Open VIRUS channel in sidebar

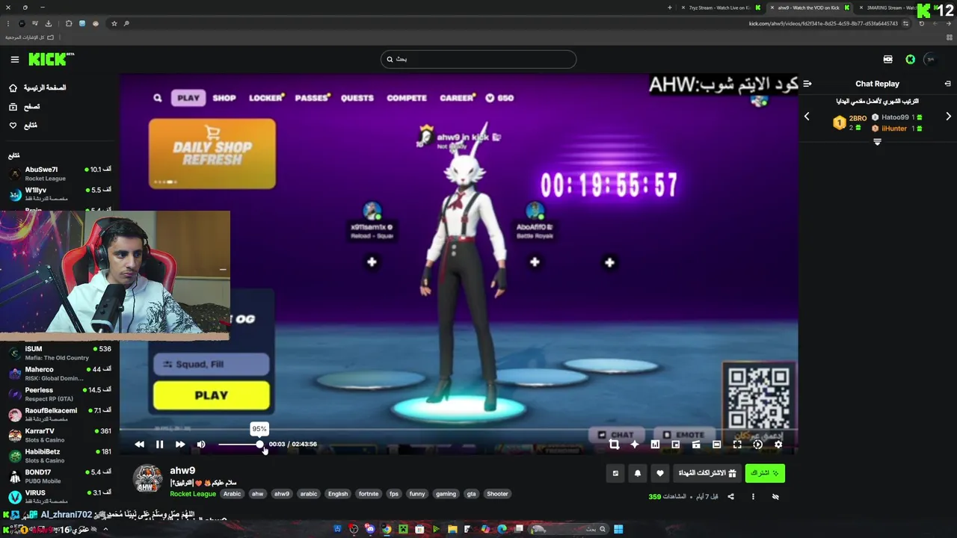click(x=60, y=497)
